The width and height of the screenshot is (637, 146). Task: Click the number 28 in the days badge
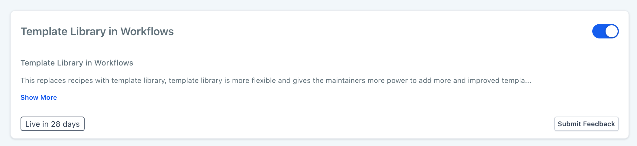pos(56,124)
